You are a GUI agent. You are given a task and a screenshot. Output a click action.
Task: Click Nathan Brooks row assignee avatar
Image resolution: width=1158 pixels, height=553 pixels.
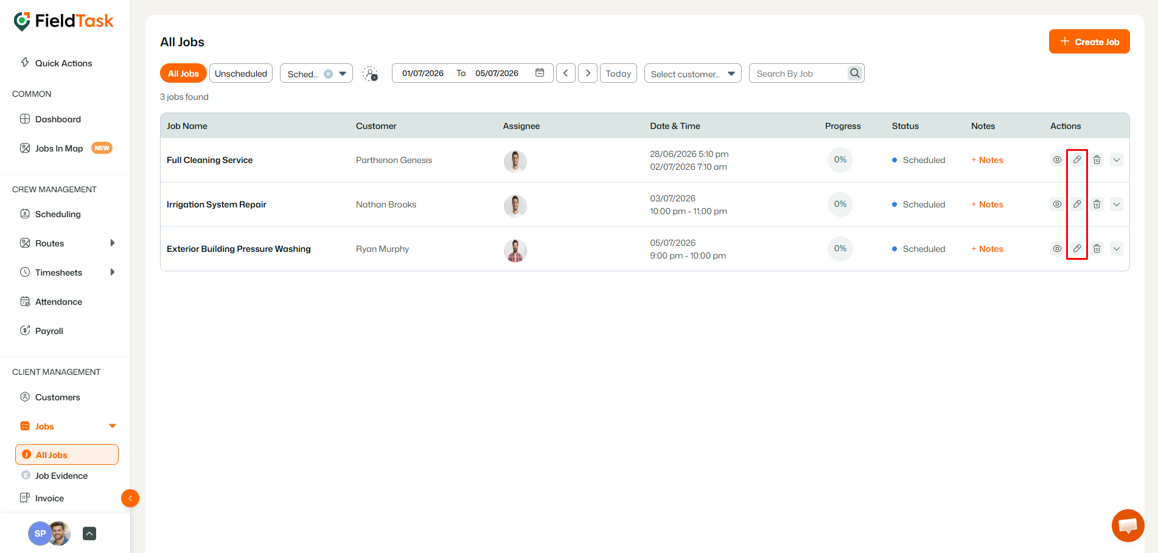click(x=515, y=206)
